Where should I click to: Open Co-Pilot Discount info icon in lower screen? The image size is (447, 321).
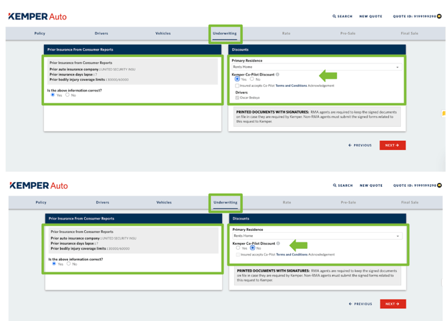coord(278,244)
